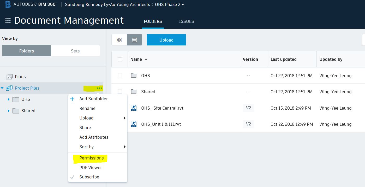The image size is (365, 187).
Task: Choose Permissions from context menu
Action: pyautogui.click(x=92, y=158)
